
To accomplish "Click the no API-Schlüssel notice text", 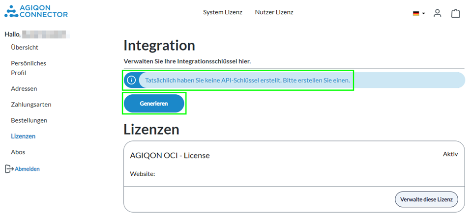I will coord(247,81).
